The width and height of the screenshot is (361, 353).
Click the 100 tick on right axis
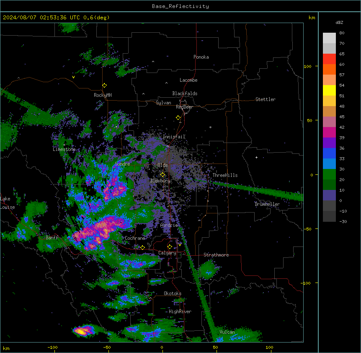(307, 66)
